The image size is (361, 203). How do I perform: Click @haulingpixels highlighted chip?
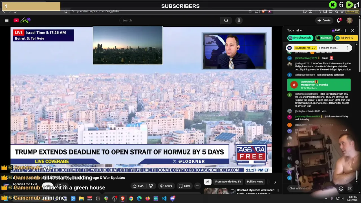point(300,38)
